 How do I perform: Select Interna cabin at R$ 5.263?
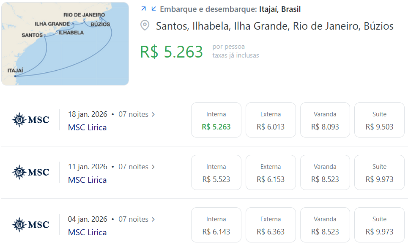(x=216, y=120)
